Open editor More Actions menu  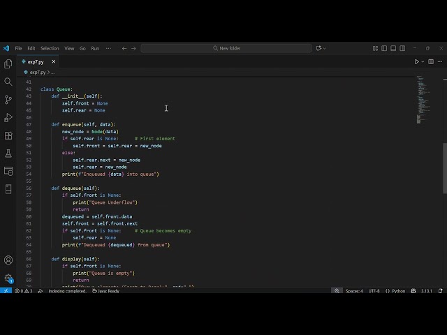click(440, 61)
